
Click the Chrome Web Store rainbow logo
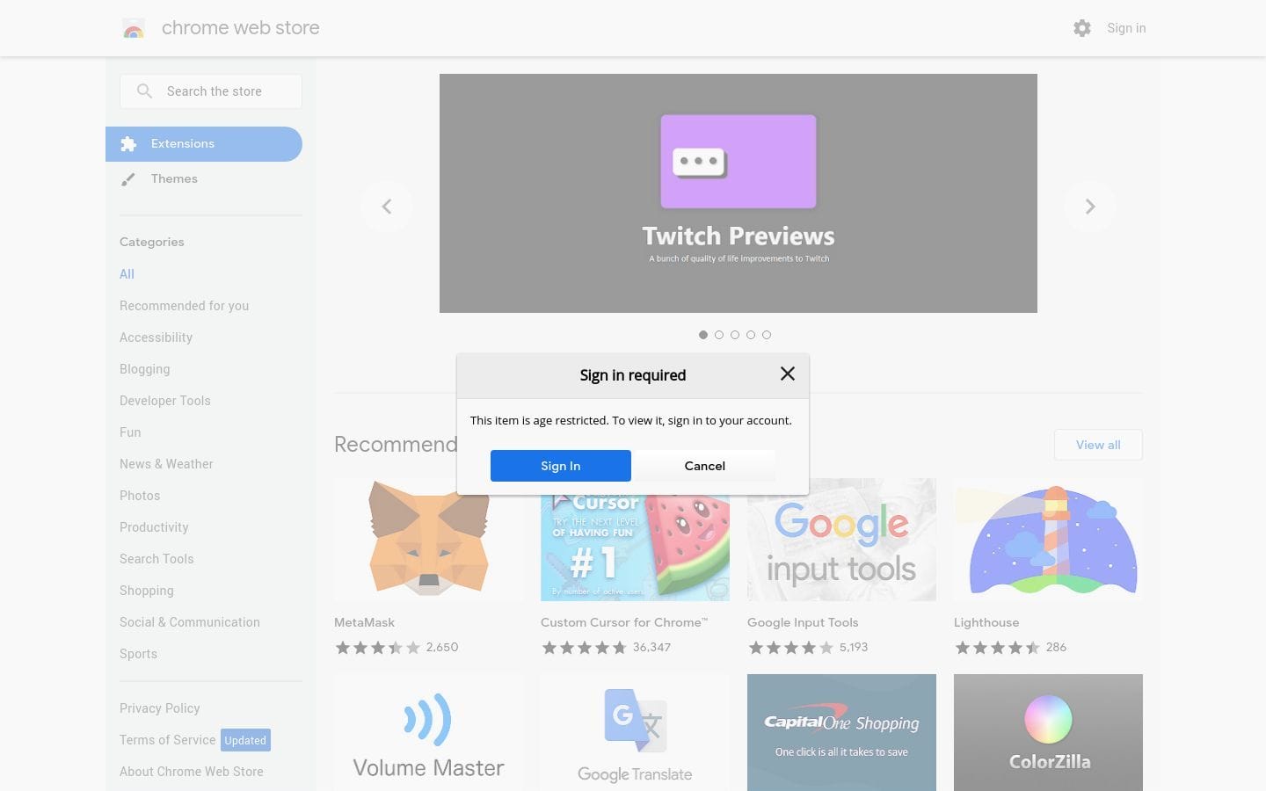tap(134, 29)
